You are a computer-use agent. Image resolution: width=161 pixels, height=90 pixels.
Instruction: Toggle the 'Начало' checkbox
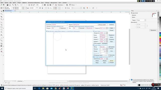coord(109,48)
